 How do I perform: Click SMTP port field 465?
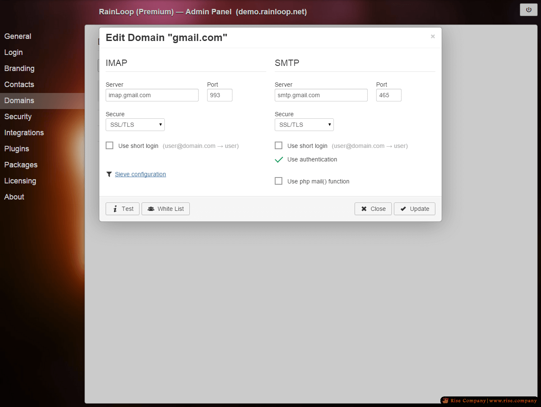[x=389, y=95]
